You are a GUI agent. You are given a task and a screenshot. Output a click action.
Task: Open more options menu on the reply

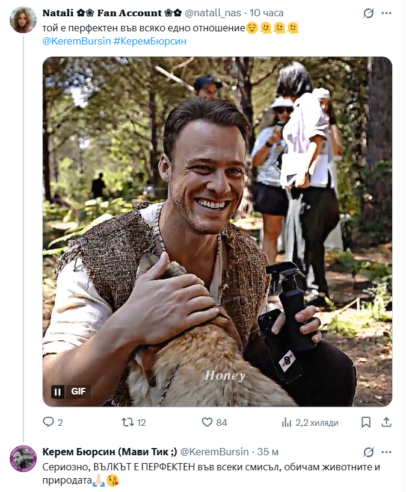click(x=387, y=452)
